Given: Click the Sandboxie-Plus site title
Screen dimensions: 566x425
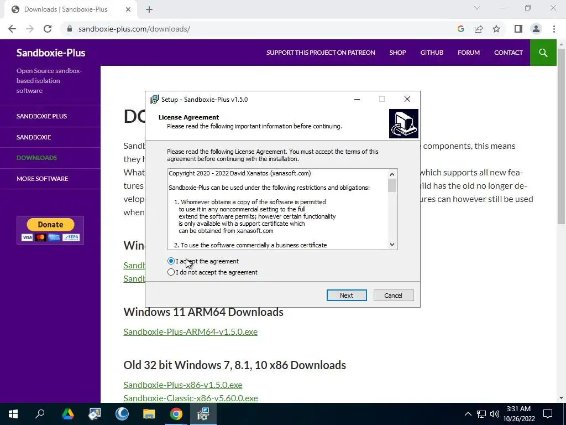Looking at the screenshot, I should (51, 53).
